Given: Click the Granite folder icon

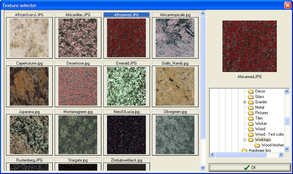Looking at the screenshot, I should tap(250, 102).
